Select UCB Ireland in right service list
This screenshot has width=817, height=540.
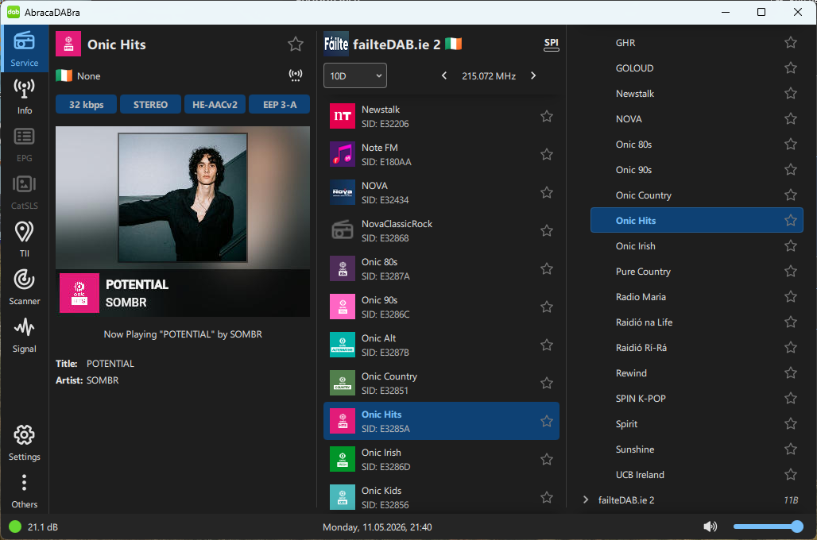tap(697, 474)
